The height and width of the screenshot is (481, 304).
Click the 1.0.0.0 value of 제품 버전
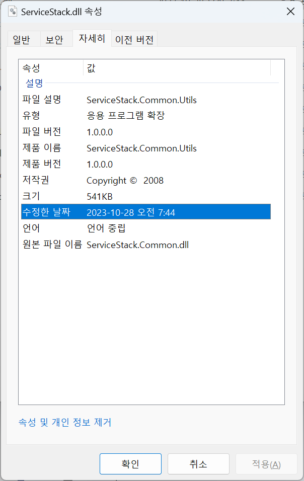coord(100,165)
